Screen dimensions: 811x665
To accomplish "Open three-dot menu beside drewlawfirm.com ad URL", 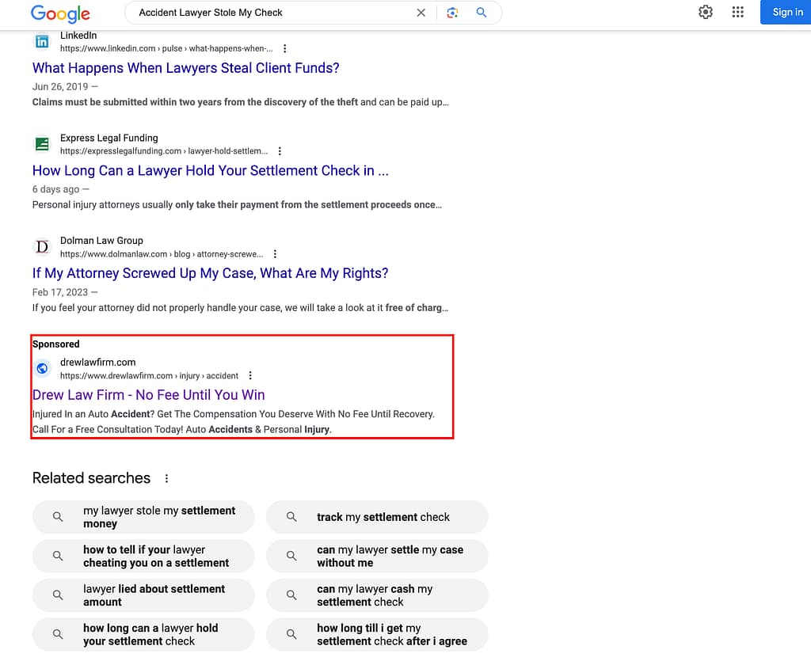I will tap(250, 375).
